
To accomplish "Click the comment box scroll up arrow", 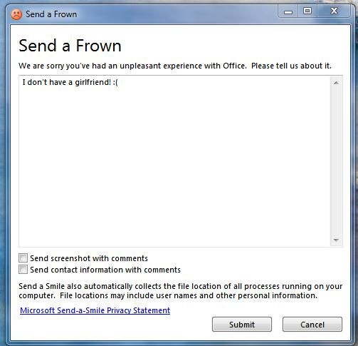I will point(336,83).
